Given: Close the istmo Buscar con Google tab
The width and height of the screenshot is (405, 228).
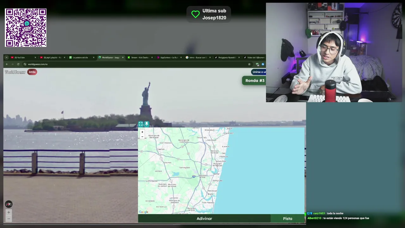Looking at the screenshot, I should 210,58.
